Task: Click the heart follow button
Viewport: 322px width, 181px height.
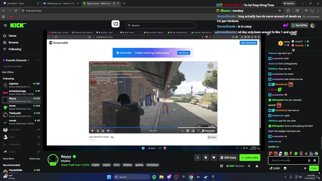Action: point(214,158)
